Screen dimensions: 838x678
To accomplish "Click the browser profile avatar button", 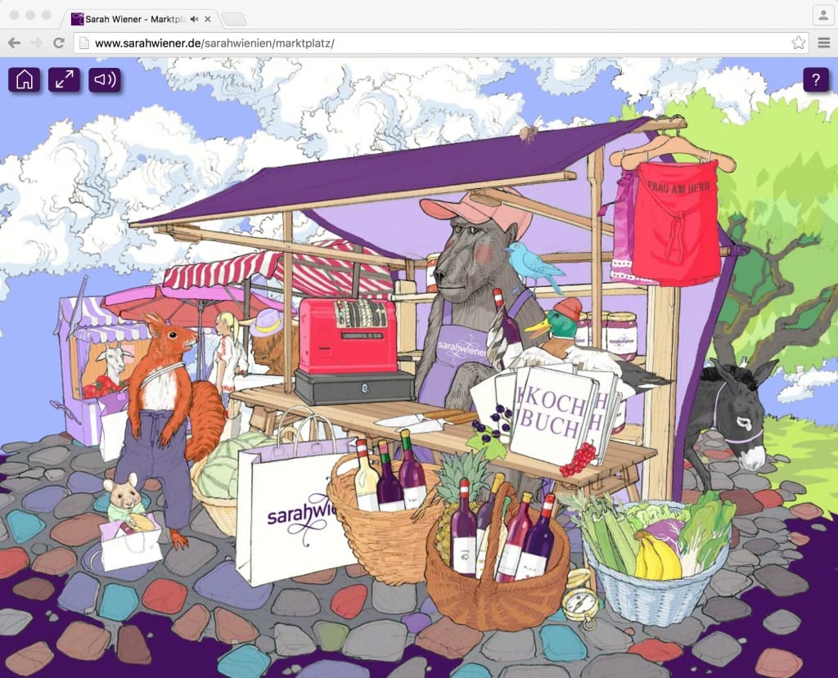I will [x=822, y=16].
